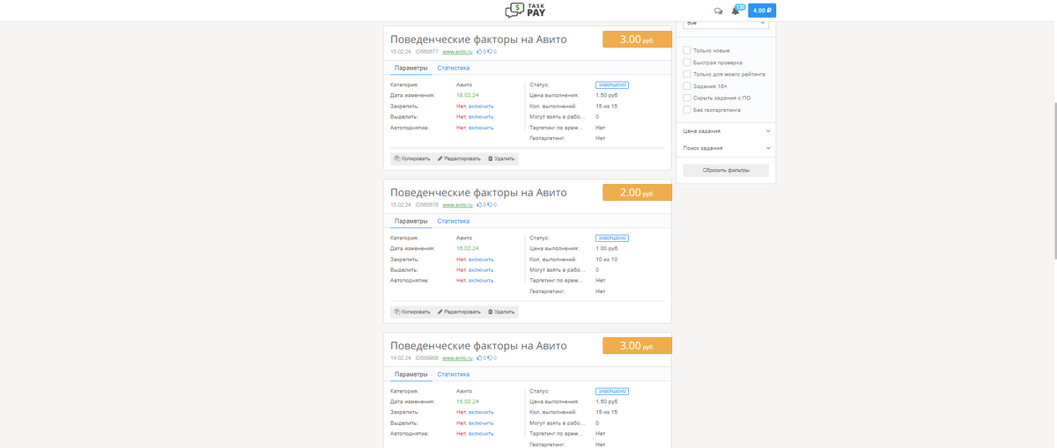This screenshot has height=448, width=1057.
Task: Enable Быстрая проверка filter
Action: [687, 62]
